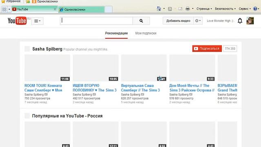The image size is (261, 147).
Task: Open the notifications bell
Action: 240,21
